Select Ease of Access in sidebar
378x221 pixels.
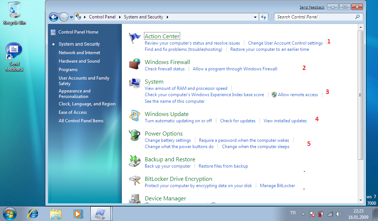(x=73, y=112)
